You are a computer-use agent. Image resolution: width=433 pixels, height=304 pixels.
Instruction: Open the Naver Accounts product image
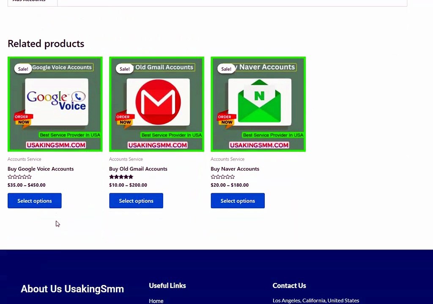point(258,104)
